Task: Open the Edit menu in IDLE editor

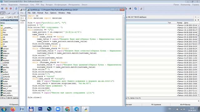Action: 34,13
